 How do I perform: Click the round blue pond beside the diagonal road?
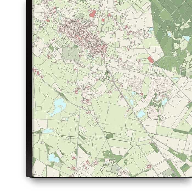142,113
